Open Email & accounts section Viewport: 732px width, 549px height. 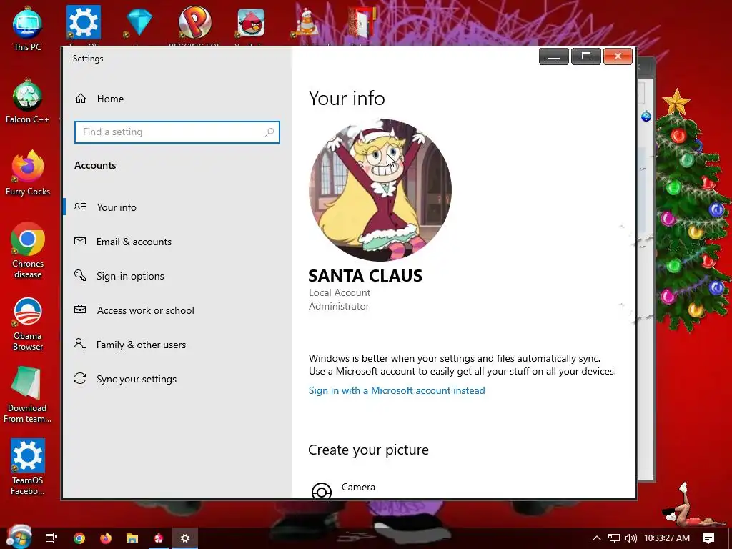(134, 242)
